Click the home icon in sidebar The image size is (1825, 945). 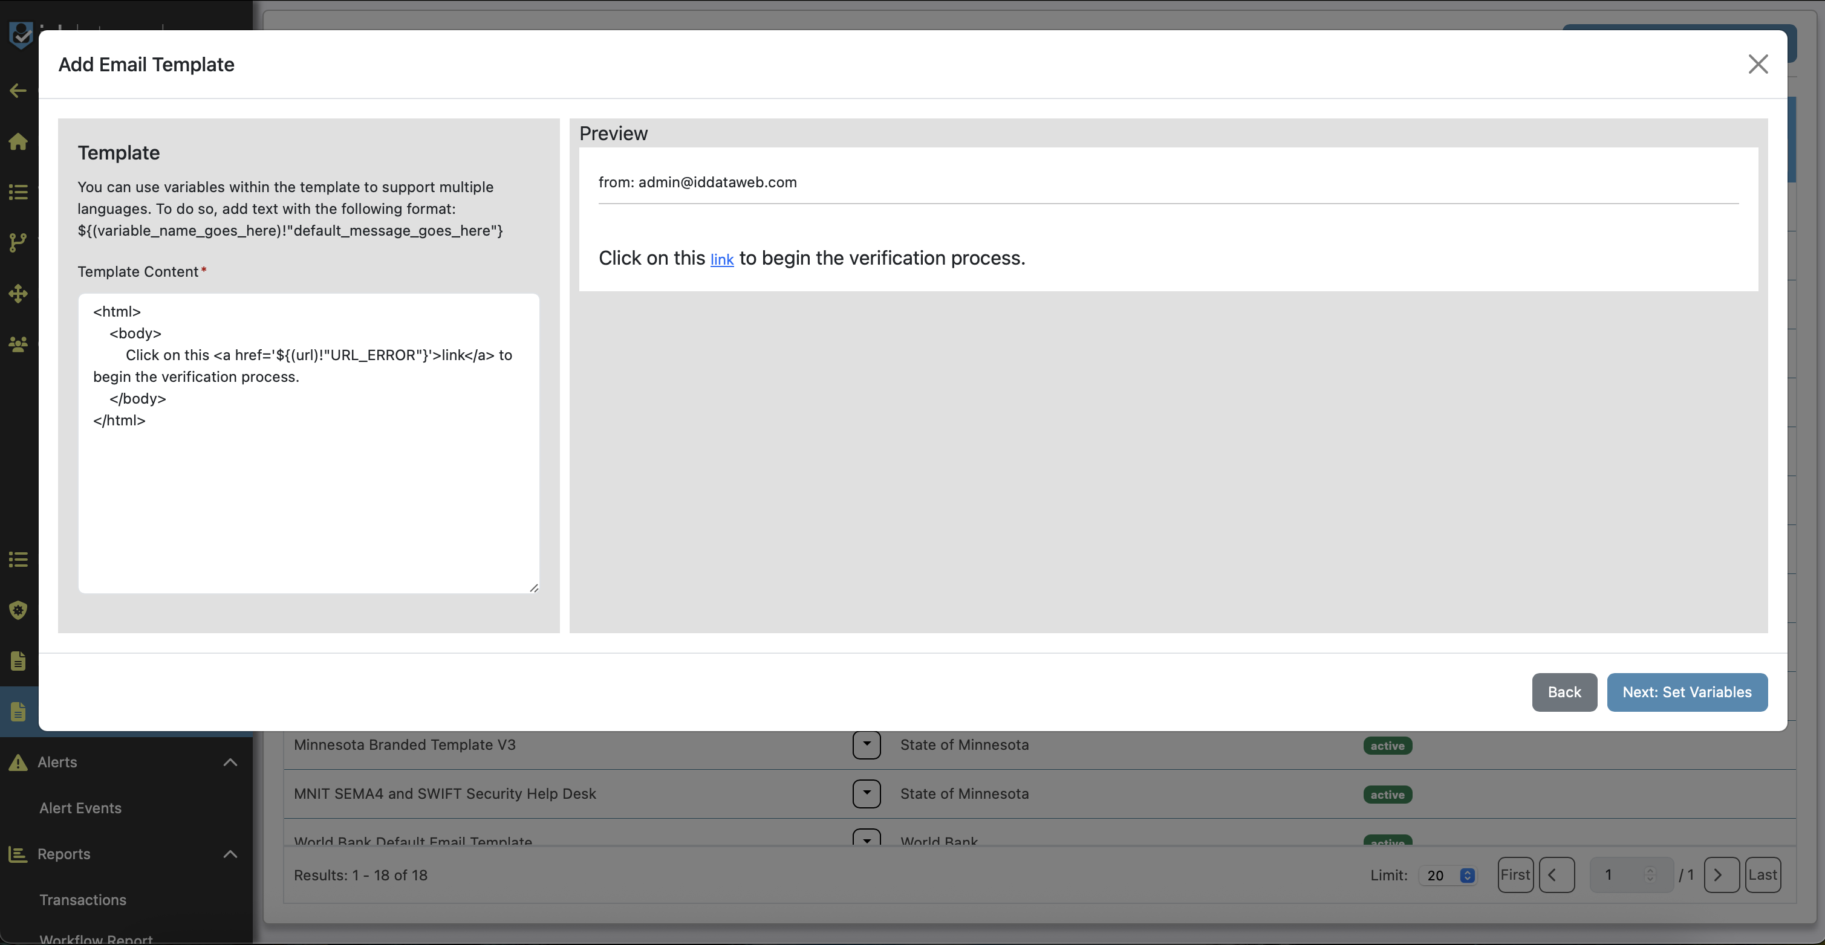(18, 141)
